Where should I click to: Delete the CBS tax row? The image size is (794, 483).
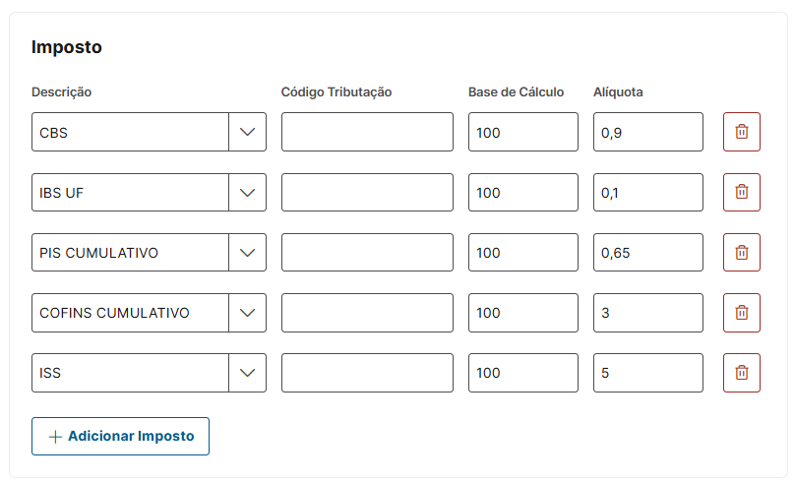[x=742, y=132]
